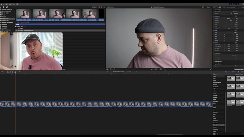This screenshot has height=137, width=244.
Task: Select Video A-Roll in the sidebar
Action: tap(5, 18)
